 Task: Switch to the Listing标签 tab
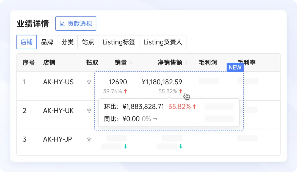click(119, 42)
